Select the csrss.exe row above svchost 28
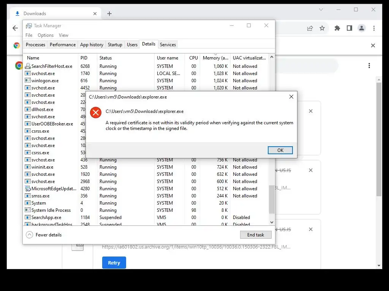 (55, 131)
